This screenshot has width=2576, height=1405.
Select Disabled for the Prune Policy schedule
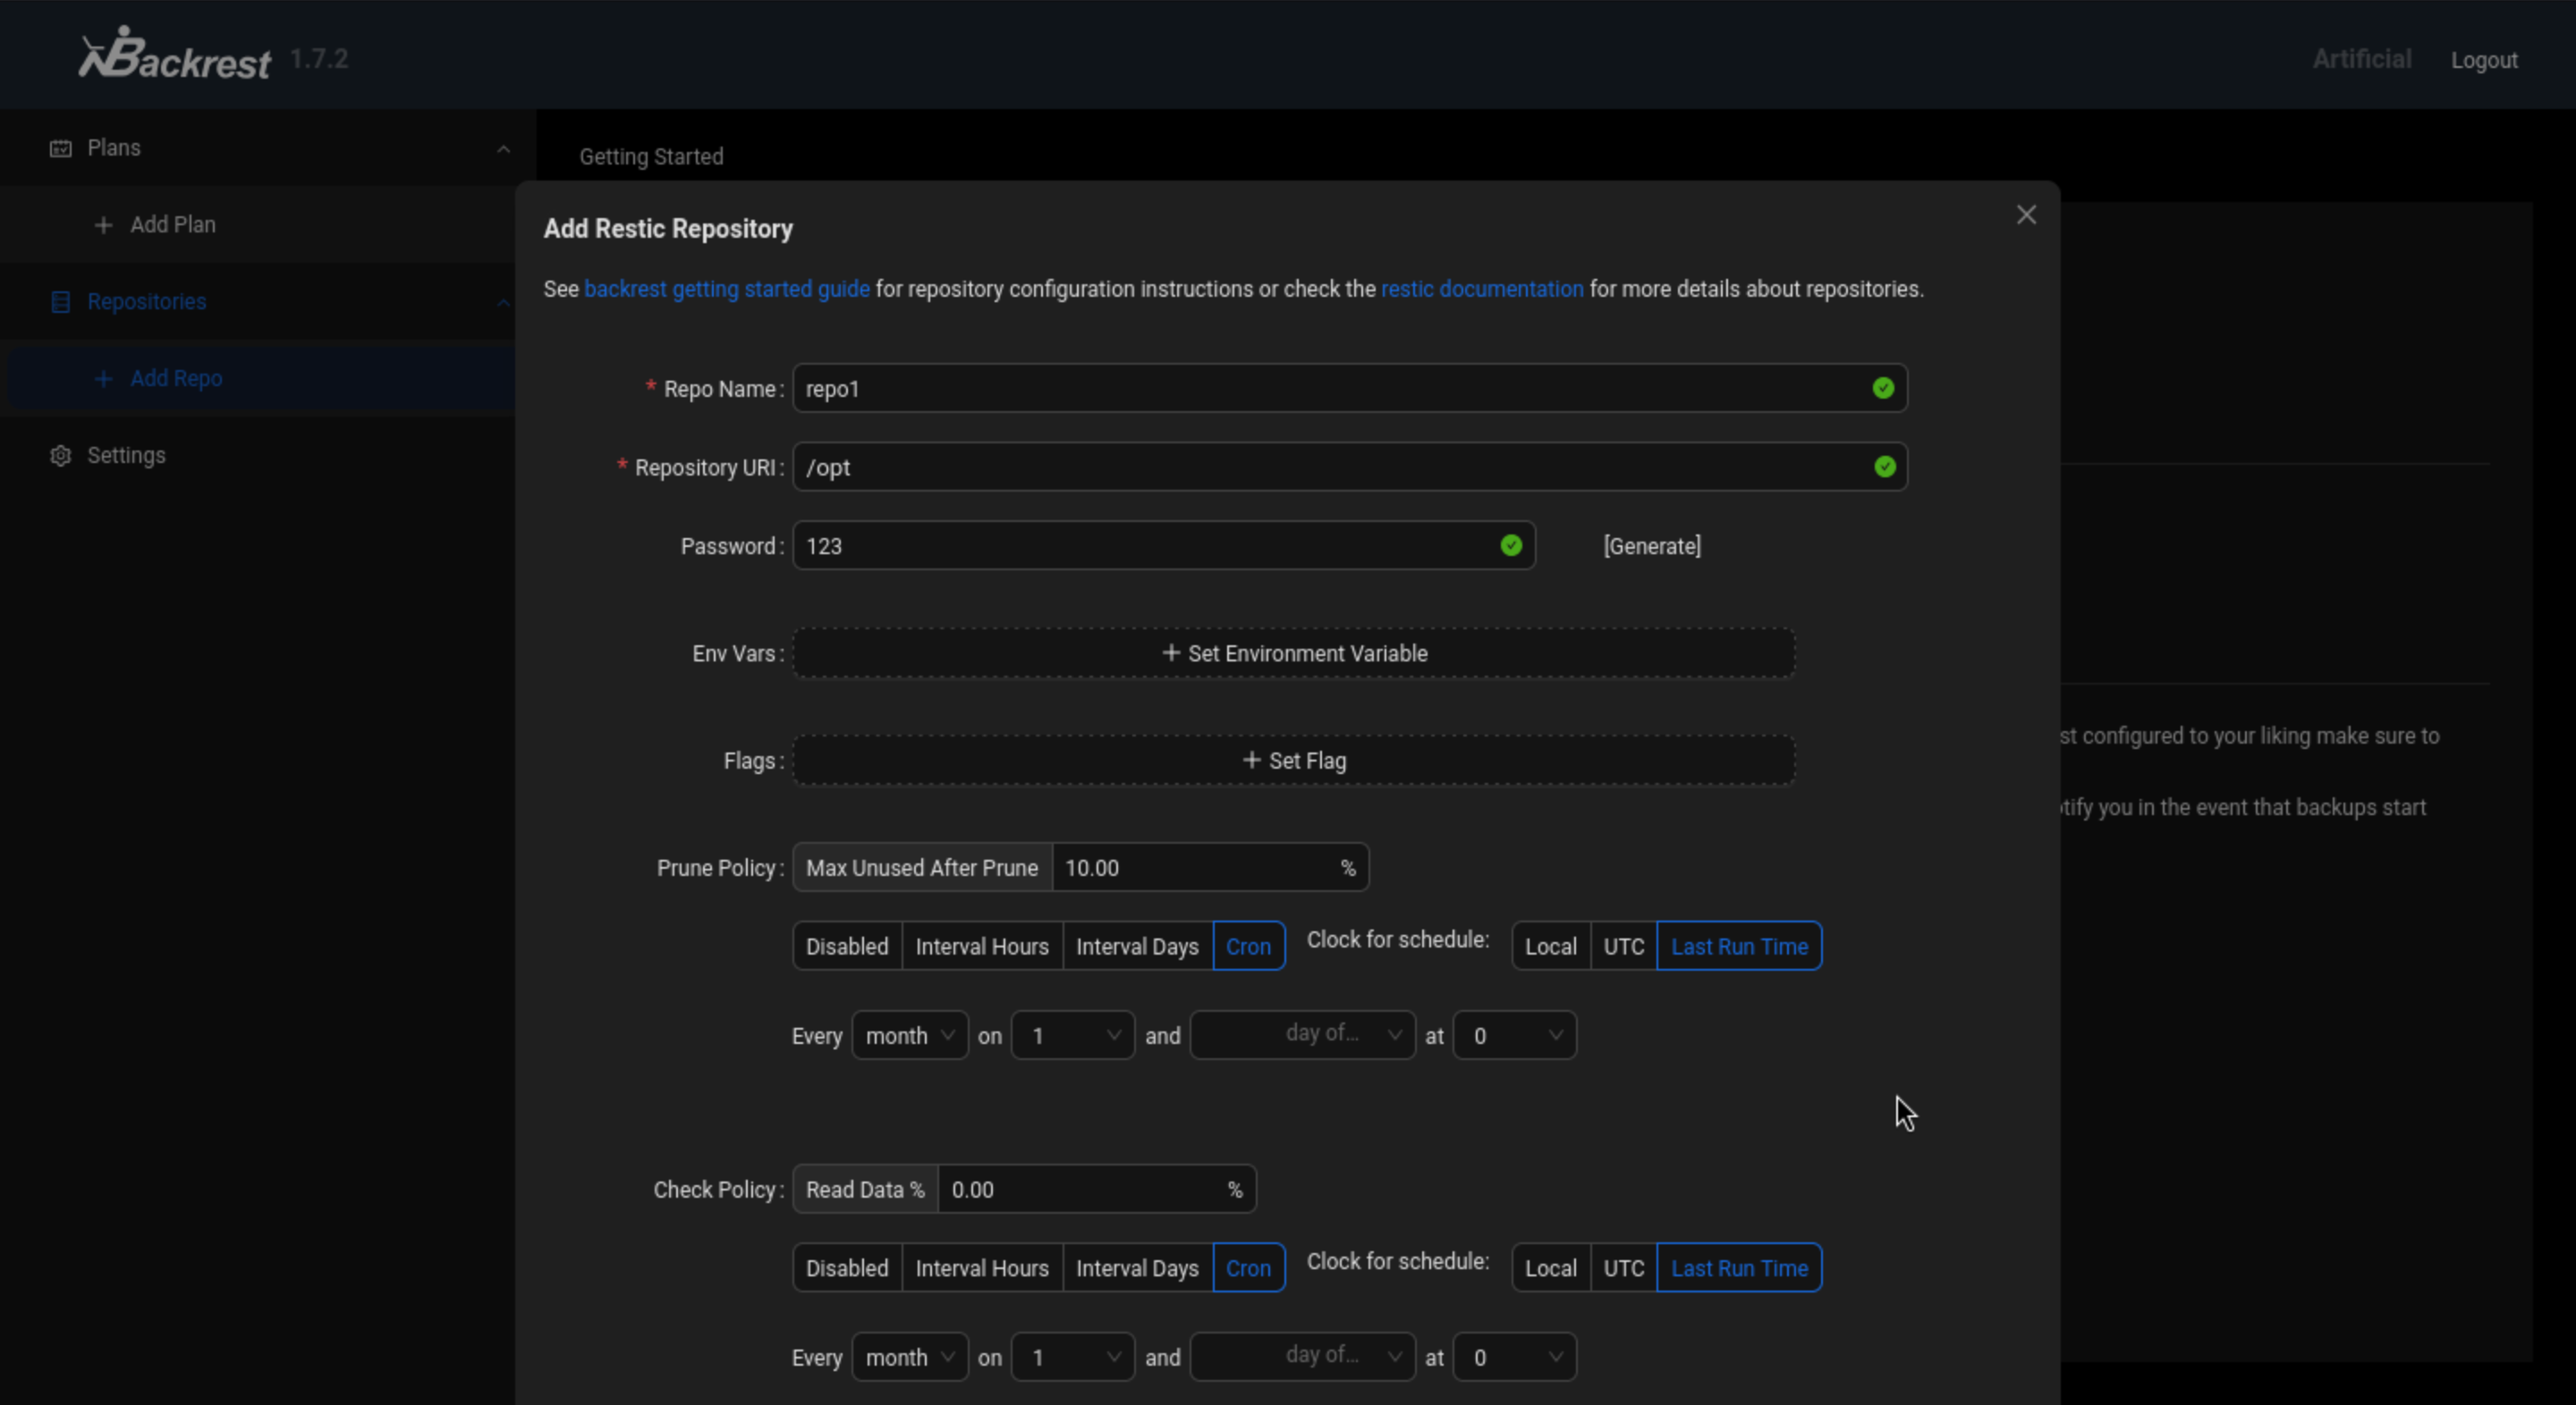tap(846, 946)
